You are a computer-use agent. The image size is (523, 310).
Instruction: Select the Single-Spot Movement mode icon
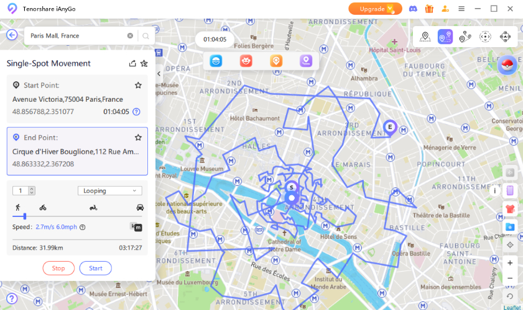point(445,37)
